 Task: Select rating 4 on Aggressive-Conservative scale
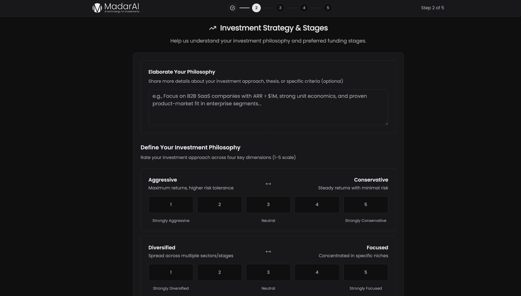[x=317, y=205]
